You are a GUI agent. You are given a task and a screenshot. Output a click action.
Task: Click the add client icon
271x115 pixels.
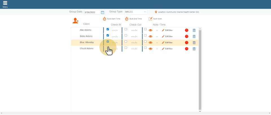point(75,20)
